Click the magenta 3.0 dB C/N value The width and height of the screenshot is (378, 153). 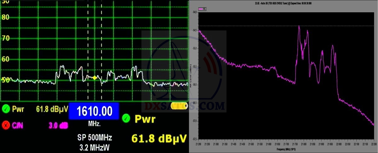(x=58, y=125)
